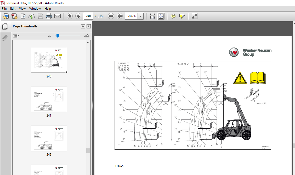Click thumbnail panel scroll up arrow
This screenshot has height=175, width=295.
[x=88, y=43]
